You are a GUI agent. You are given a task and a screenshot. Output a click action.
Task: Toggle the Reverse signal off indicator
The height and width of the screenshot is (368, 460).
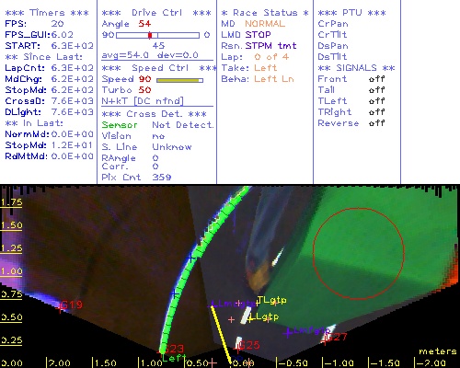click(376, 123)
